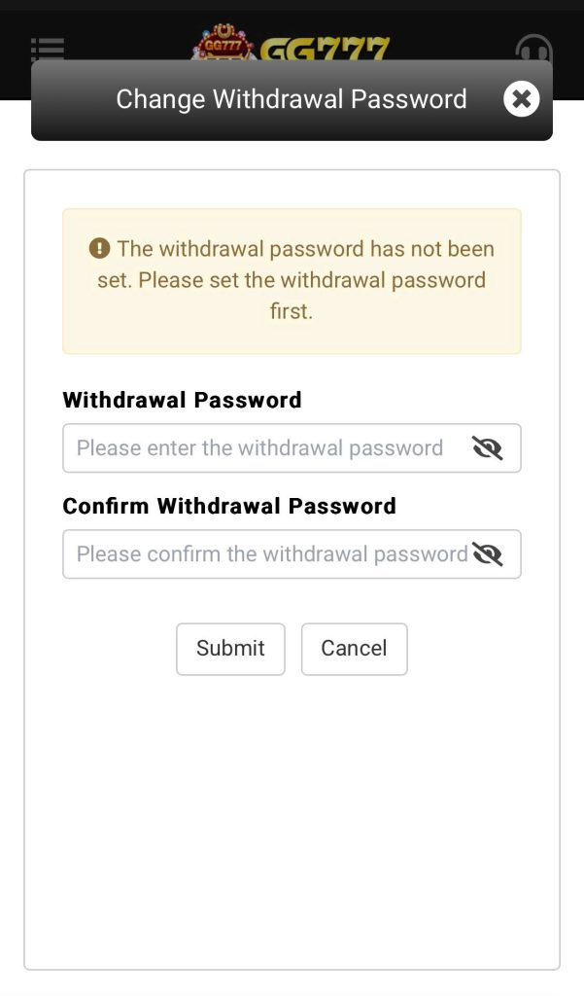Click the Confirm Withdrawal Password input
584x996 pixels.
click(x=262, y=554)
